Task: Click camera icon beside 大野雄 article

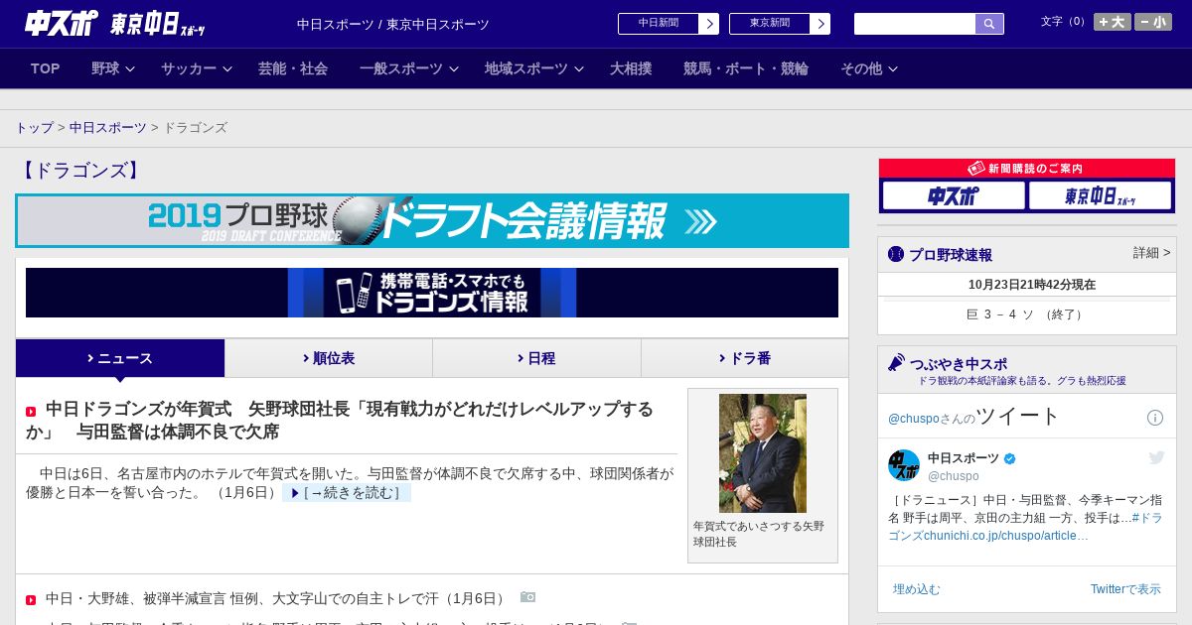Action: click(x=528, y=597)
